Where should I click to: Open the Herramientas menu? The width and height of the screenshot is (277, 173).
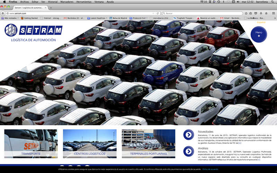coord(84,2)
